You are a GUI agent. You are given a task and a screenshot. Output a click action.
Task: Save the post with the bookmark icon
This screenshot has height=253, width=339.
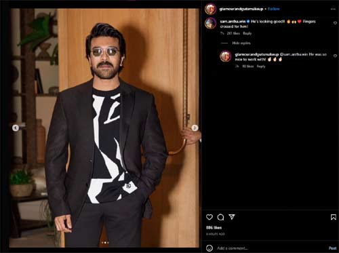(x=333, y=217)
